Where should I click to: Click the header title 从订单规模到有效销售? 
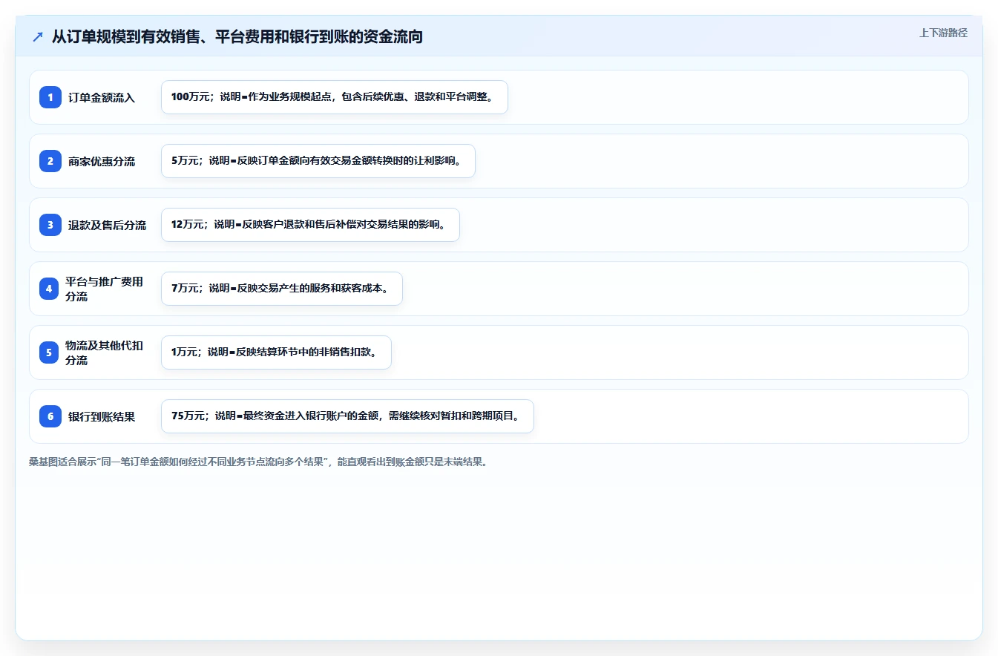click(237, 36)
